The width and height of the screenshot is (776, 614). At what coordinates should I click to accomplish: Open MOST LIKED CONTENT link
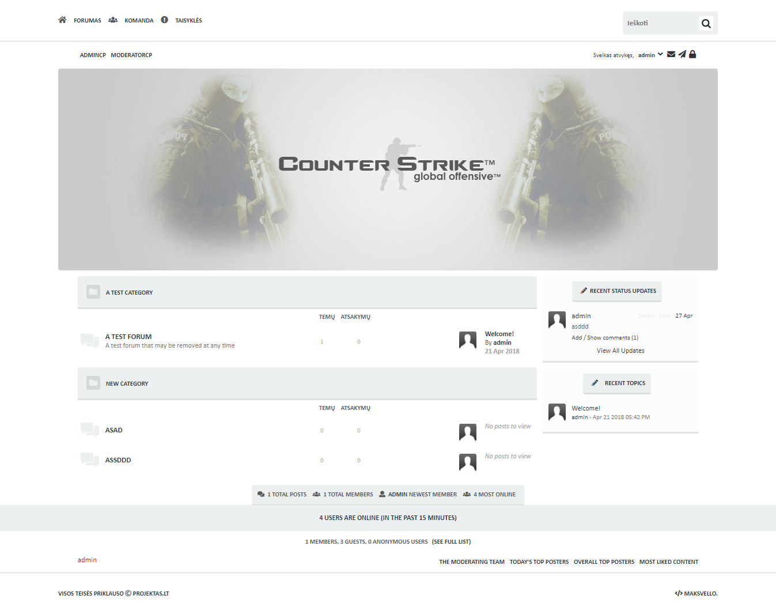(669, 562)
